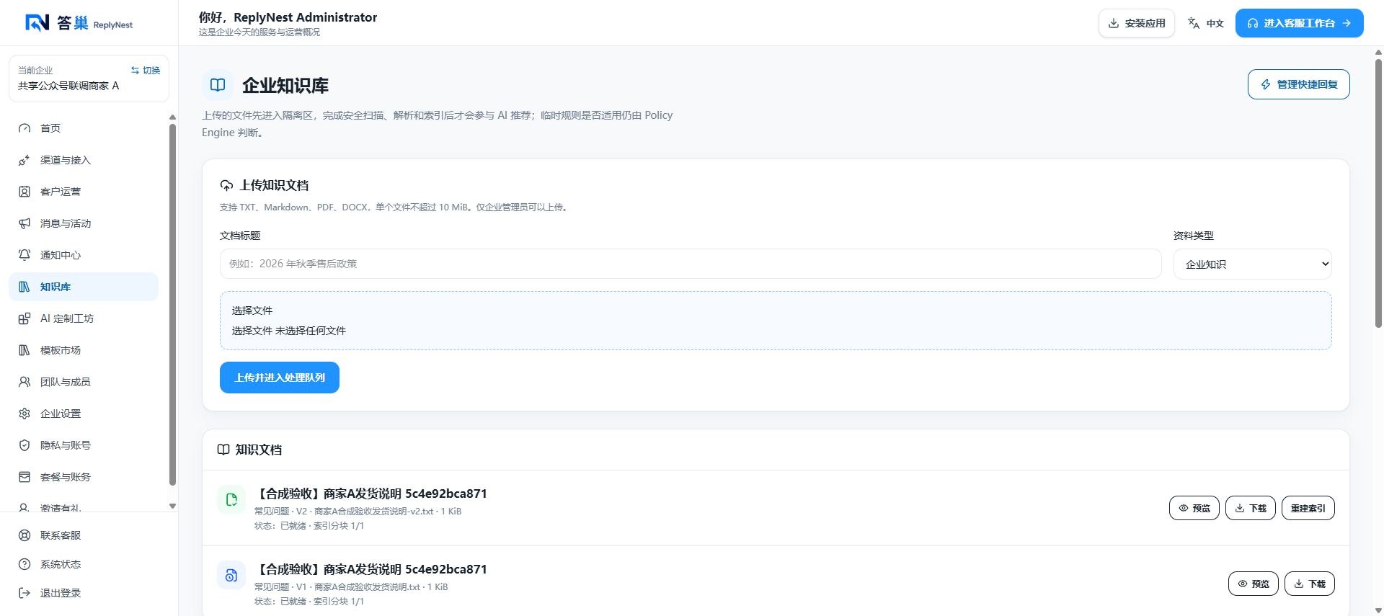
Task: Click 上传并进入处理队列 button
Action: point(280,378)
